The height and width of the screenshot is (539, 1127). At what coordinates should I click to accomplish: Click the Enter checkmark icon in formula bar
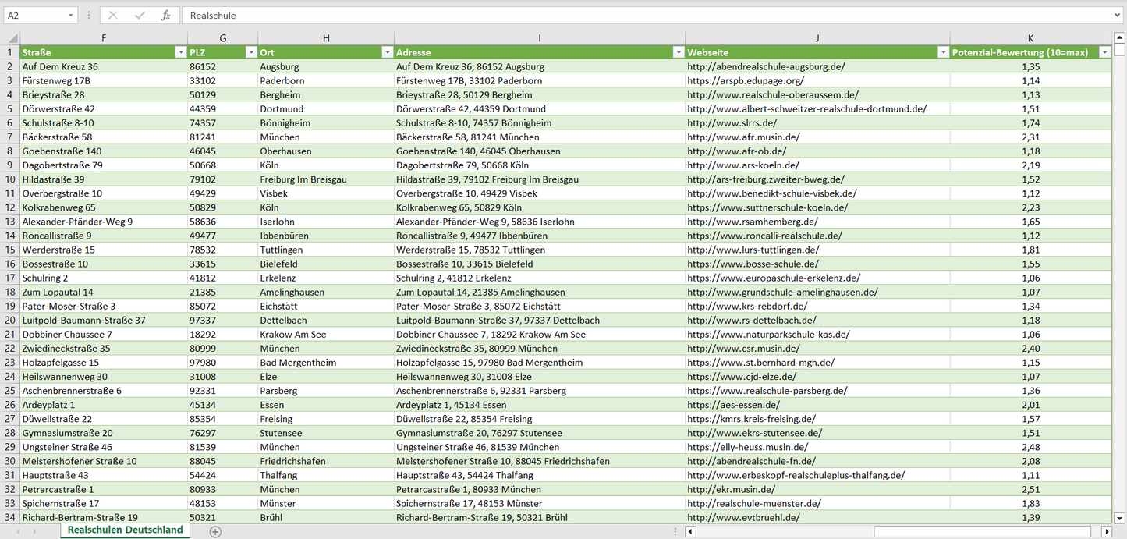point(140,16)
